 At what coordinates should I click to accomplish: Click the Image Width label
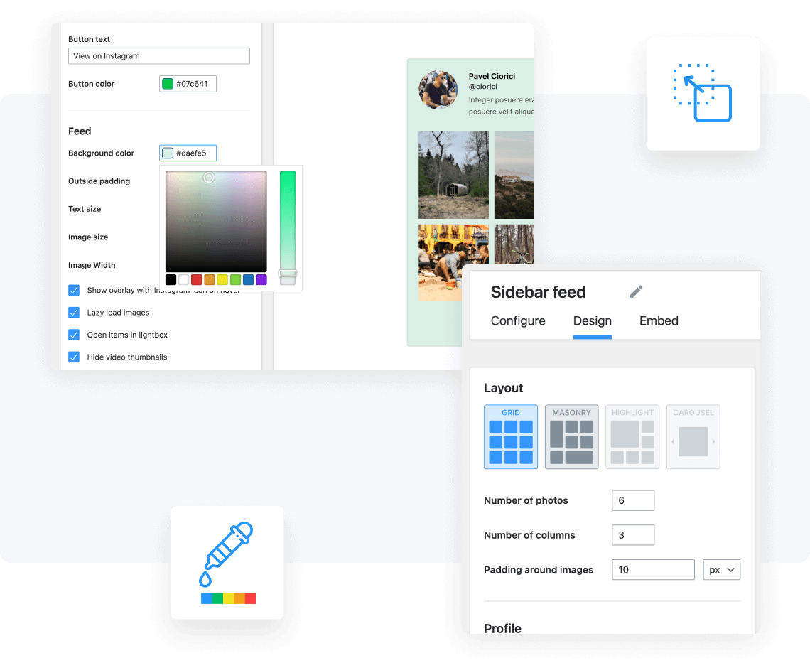click(92, 265)
